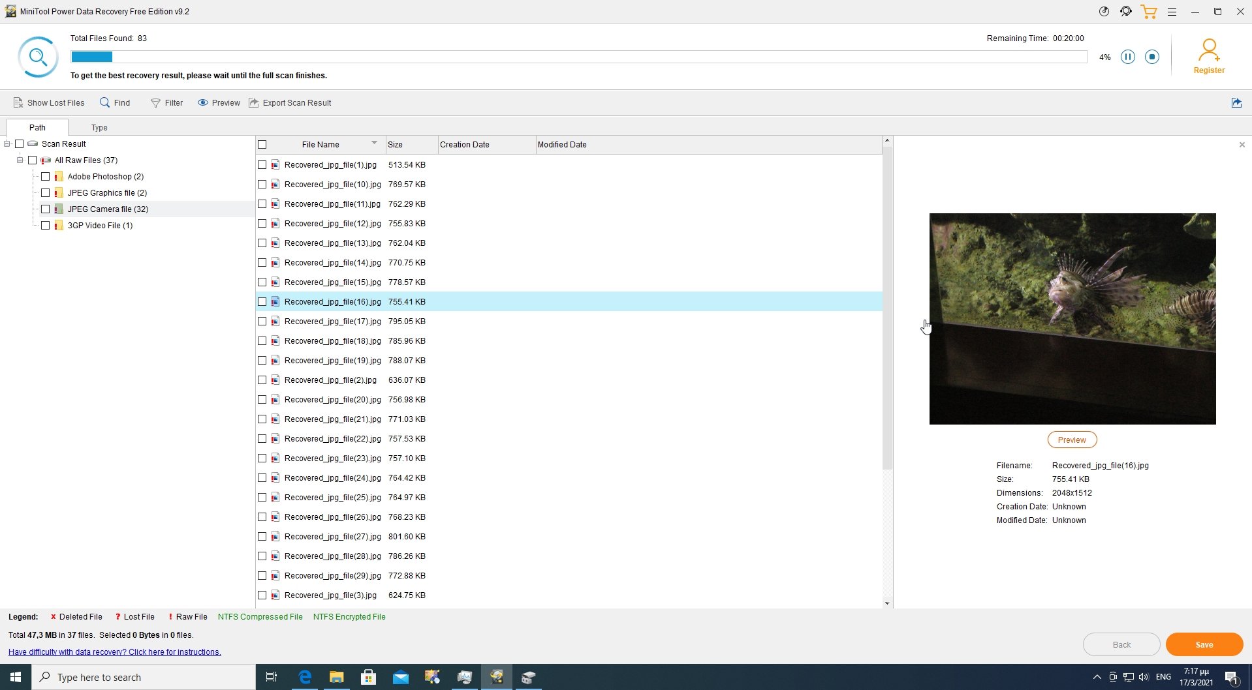Click the orange Save button
This screenshot has width=1252, height=690.
[1204, 644]
